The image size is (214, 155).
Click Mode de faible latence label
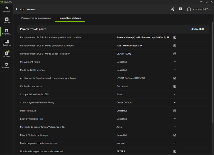tap(32, 70)
